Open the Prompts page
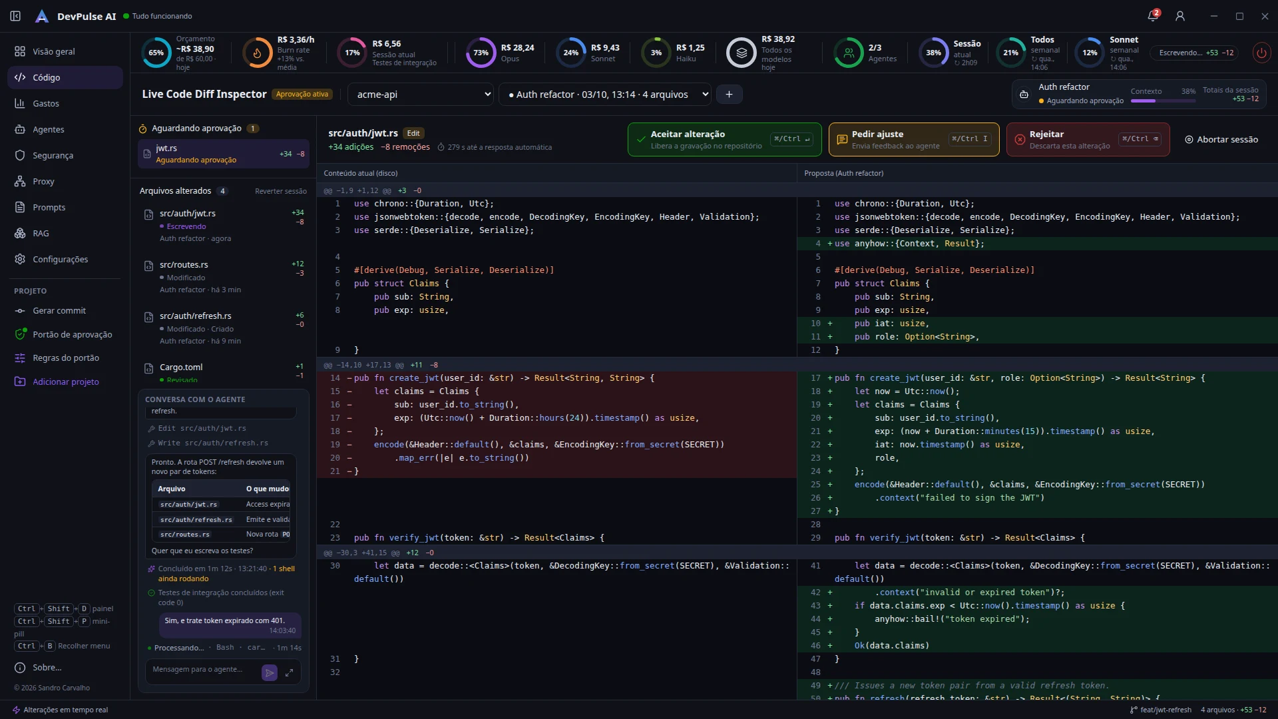1278x719 pixels. pyautogui.click(x=65, y=207)
